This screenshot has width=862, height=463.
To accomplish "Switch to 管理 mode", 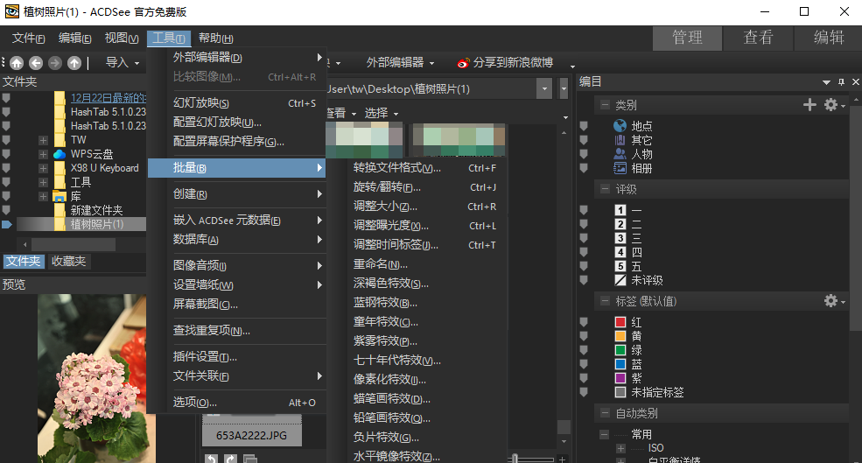I will (687, 38).
